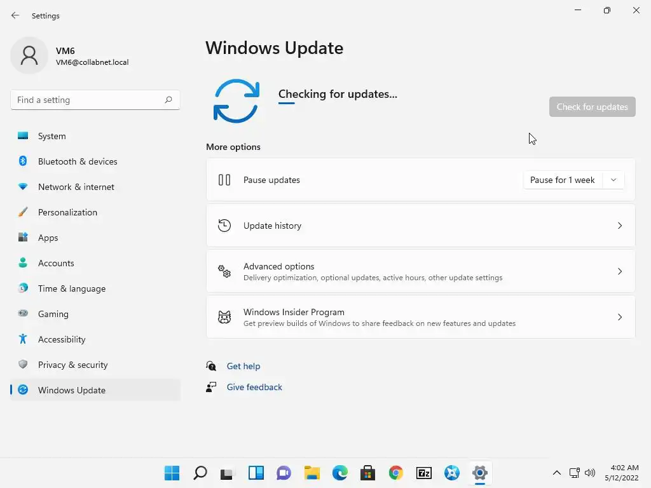Select Apps in the sidebar
This screenshot has height=488, width=651.
[x=95, y=238]
